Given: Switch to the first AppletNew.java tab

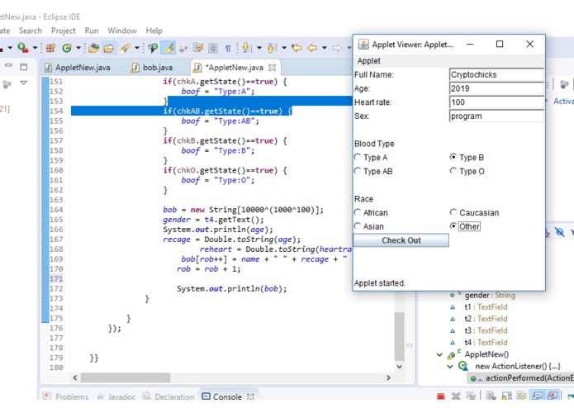Looking at the screenshot, I should [x=78, y=68].
